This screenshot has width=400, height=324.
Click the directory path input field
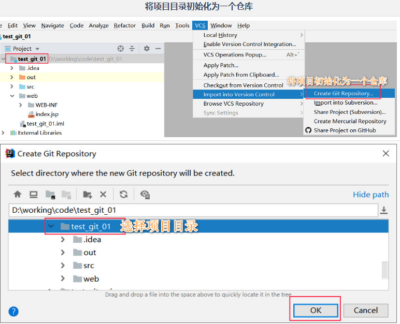193,210
